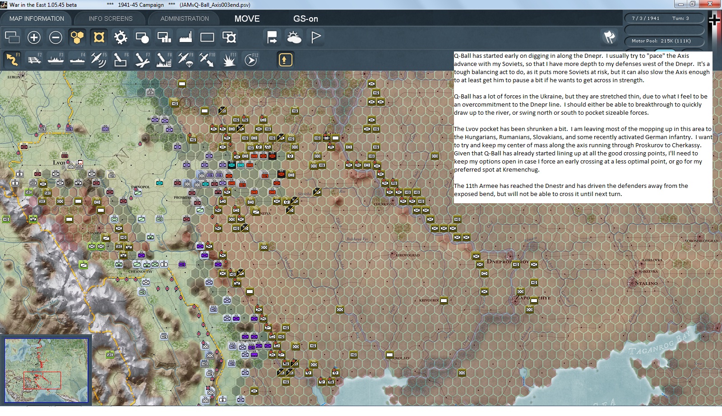Click the F11 explosion icon
Screen dimensions: 722x416
pos(229,60)
